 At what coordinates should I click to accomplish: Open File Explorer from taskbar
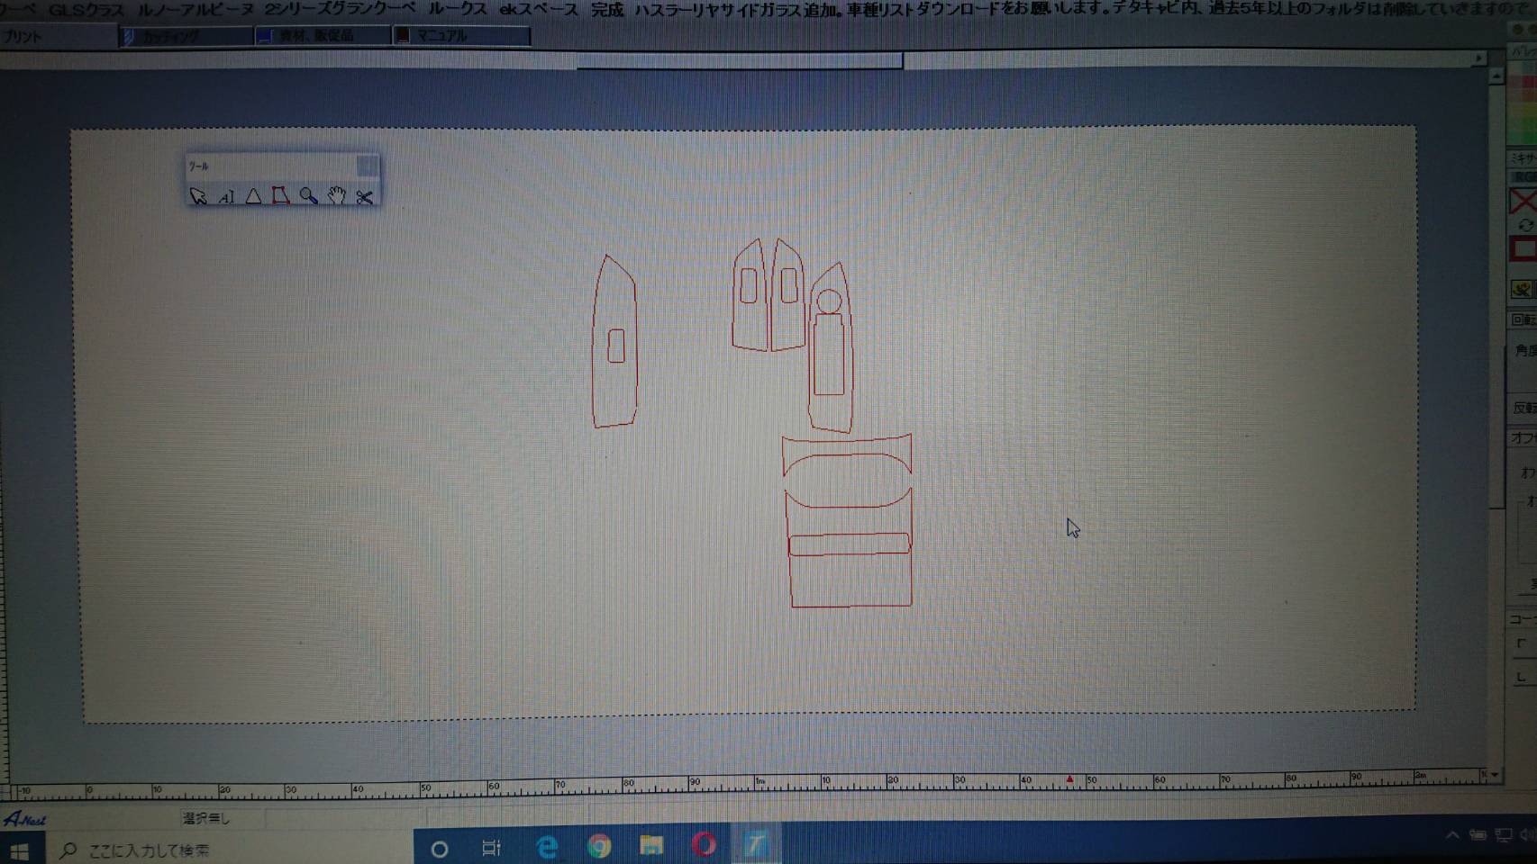651,845
